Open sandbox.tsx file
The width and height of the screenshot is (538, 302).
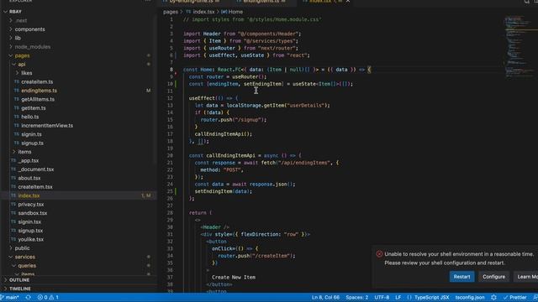click(x=33, y=213)
